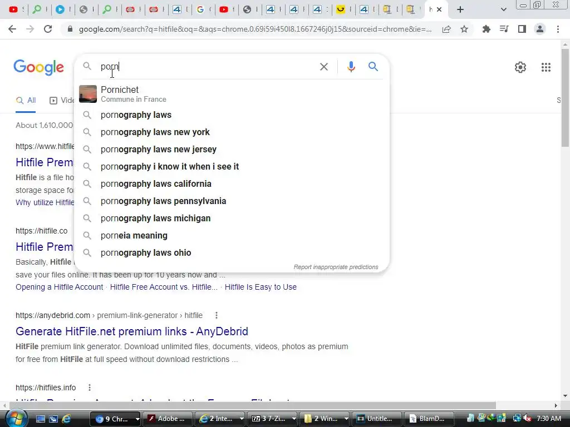Pick the Pornichet commune suggestion
The image size is (570, 427).
pyautogui.click(x=232, y=94)
